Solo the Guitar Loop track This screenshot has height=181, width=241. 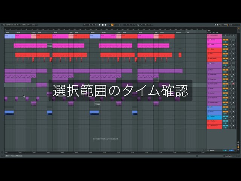[230, 103]
